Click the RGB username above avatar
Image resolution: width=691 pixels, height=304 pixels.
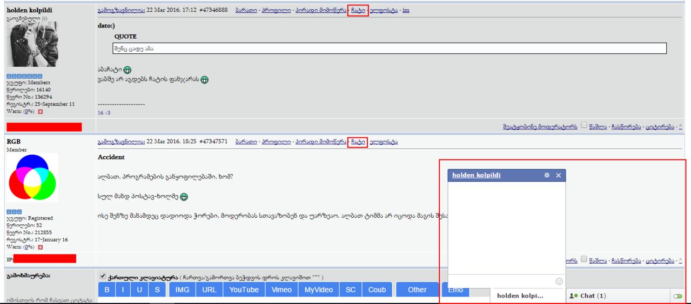(14, 141)
